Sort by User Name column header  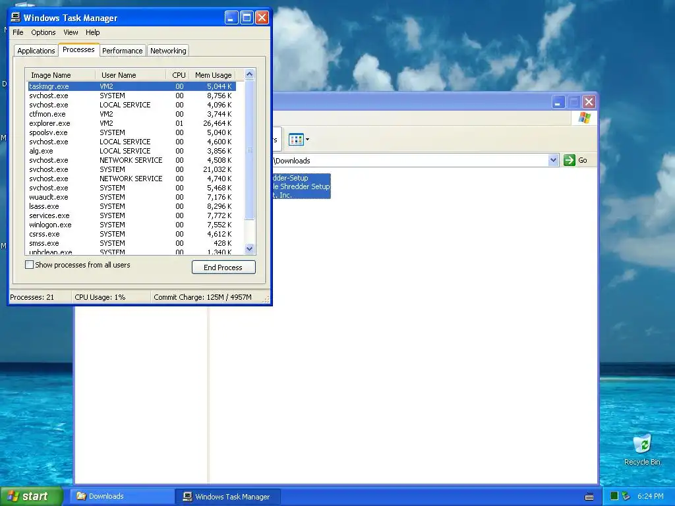click(x=131, y=75)
